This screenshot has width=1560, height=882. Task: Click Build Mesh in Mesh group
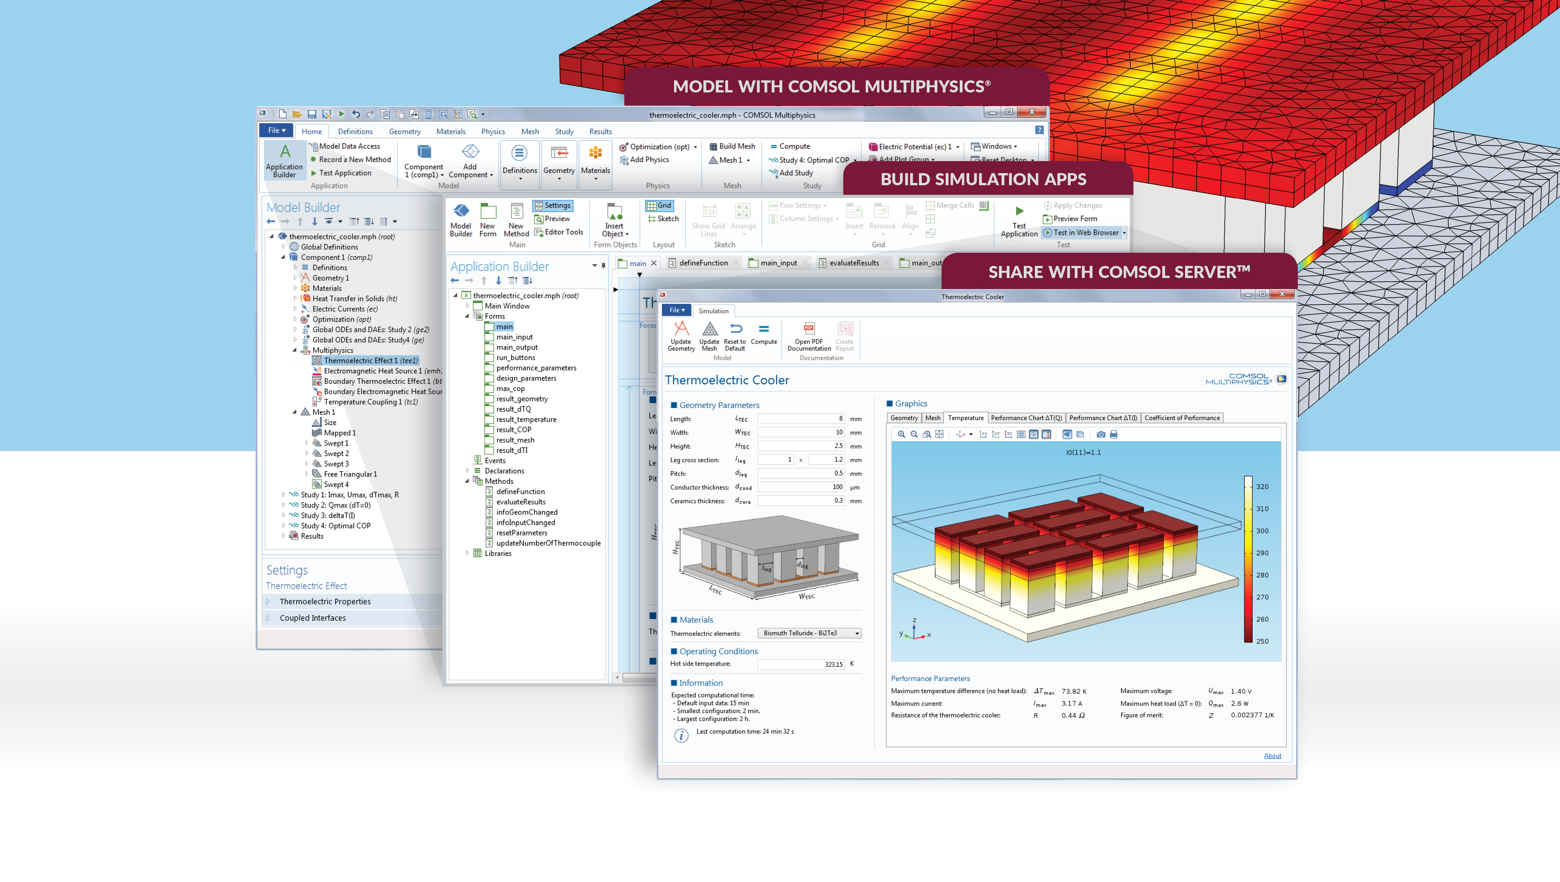point(732,146)
